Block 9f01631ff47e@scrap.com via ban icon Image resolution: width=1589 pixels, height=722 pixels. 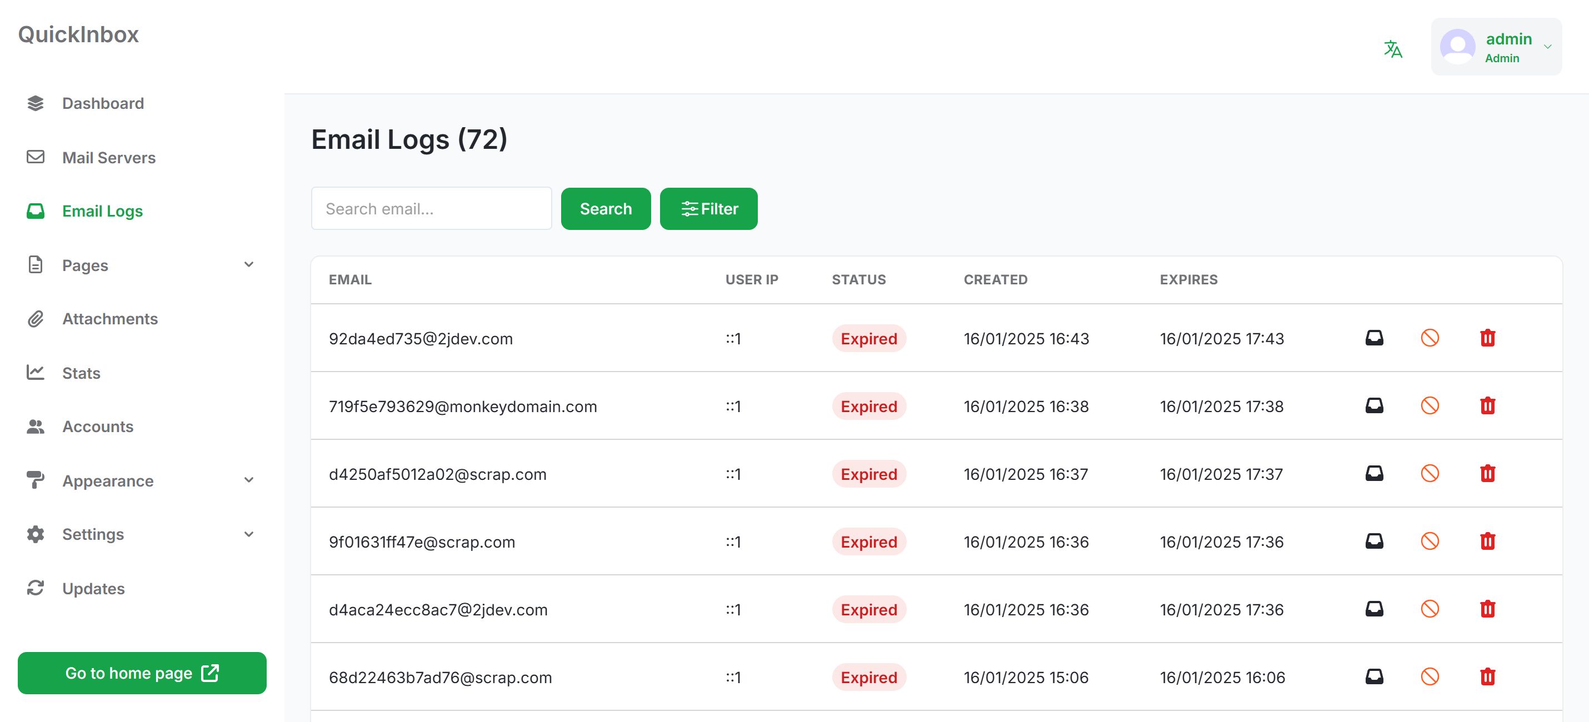pyautogui.click(x=1429, y=541)
